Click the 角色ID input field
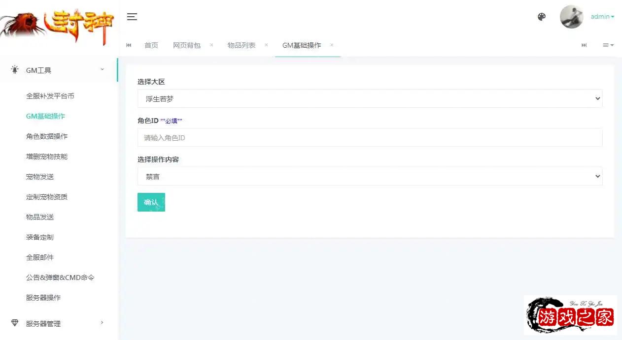The width and height of the screenshot is (622, 340). 370,137
